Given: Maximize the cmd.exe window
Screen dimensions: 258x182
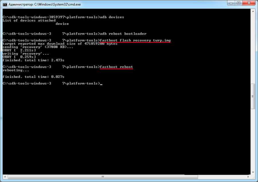Looking at the screenshot, I should click(x=239, y=3).
